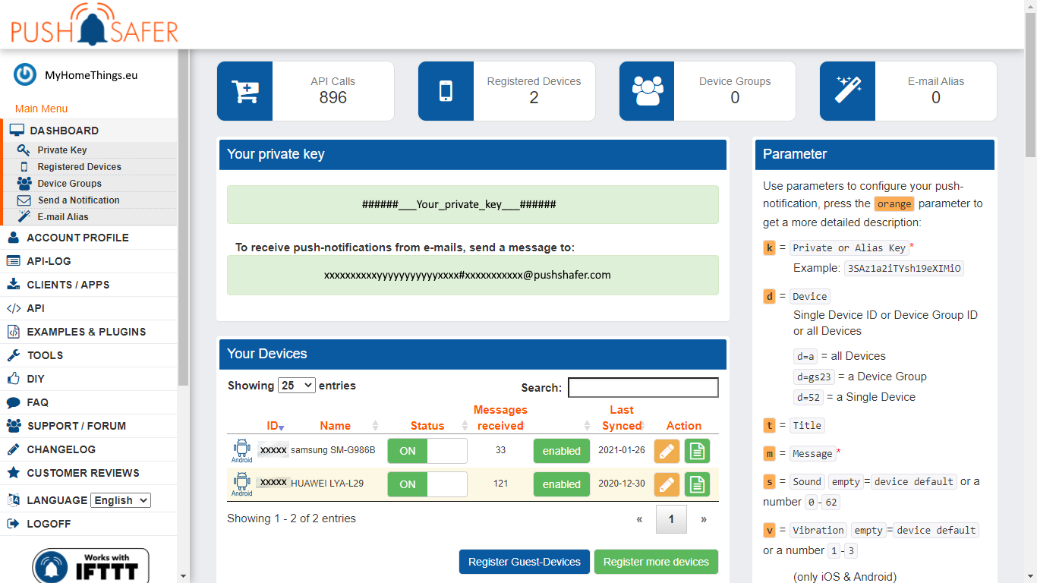Edit the HUAWEI LYA-L29 device with pencil icon
Image resolution: width=1037 pixels, height=583 pixels.
pos(667,484)
